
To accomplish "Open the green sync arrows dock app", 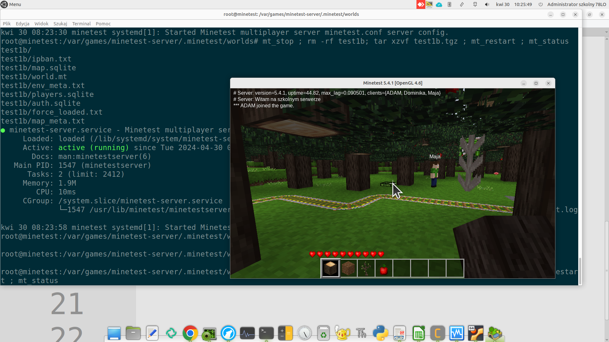I will click(171, 333).
